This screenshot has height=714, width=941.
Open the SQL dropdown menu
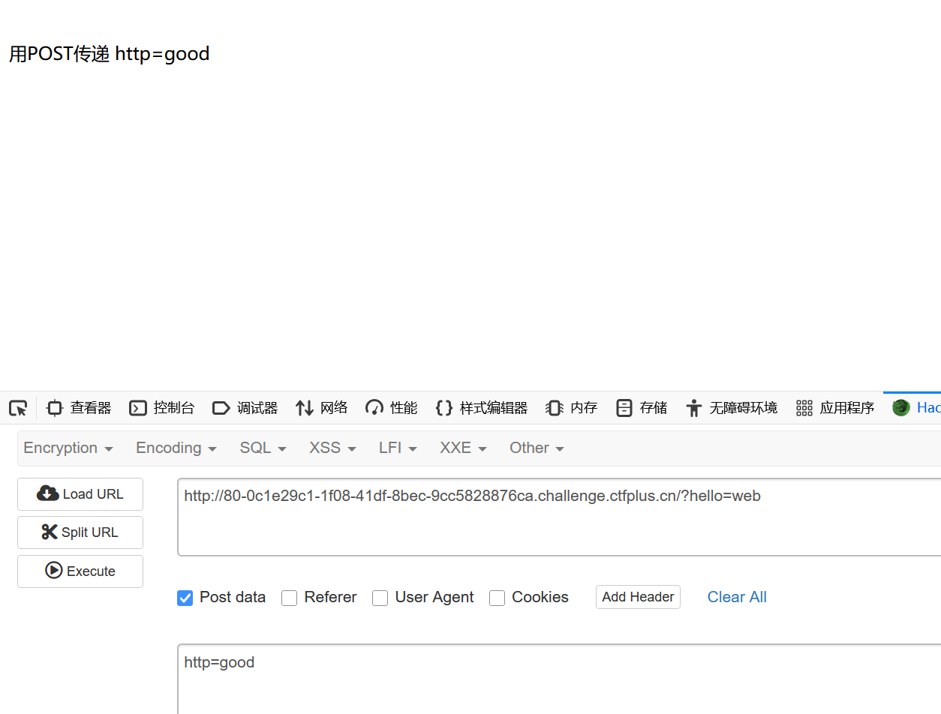(263, 448)
